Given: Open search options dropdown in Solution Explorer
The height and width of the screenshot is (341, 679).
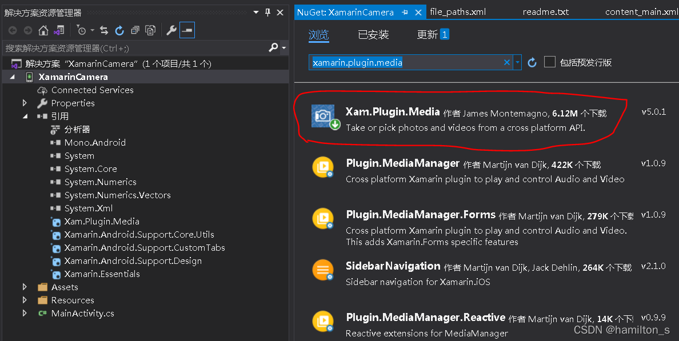Looking at the screenshot, I should pyautogui.click(x=283, y=48).
